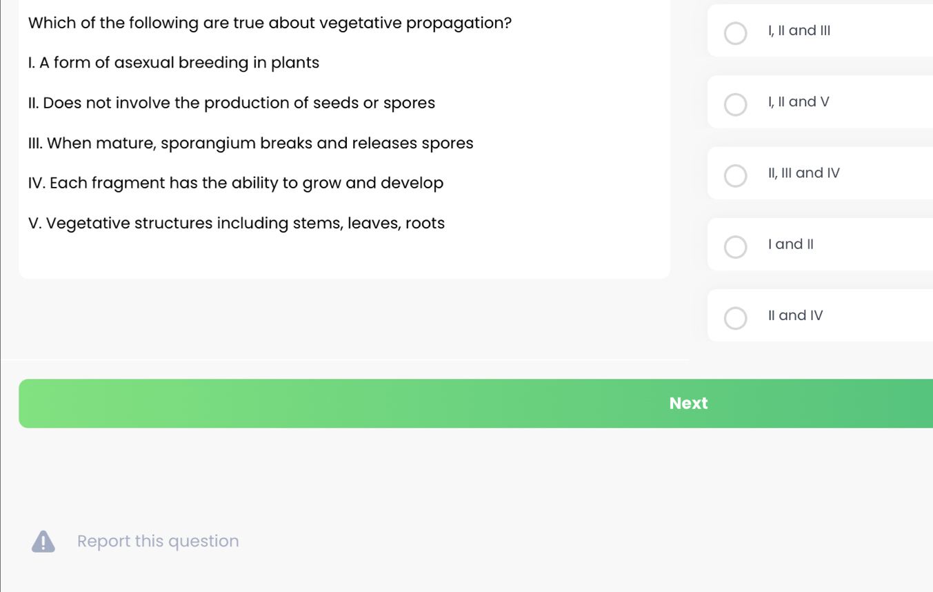Select 'I and II' as your answer
This screenshot has width=933, height=592.
736,246
